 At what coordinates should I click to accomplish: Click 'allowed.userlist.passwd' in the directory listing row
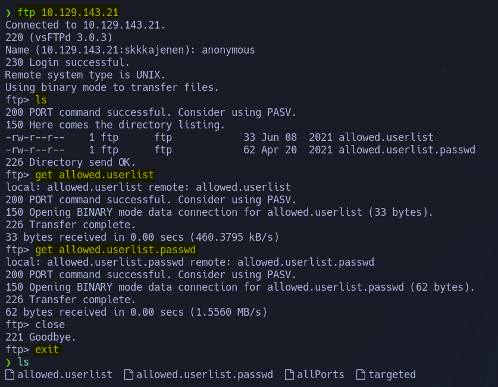407,150
